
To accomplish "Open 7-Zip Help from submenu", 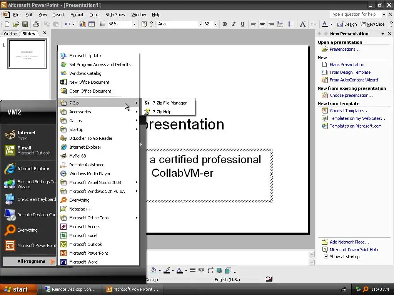I will pos(169,112).
